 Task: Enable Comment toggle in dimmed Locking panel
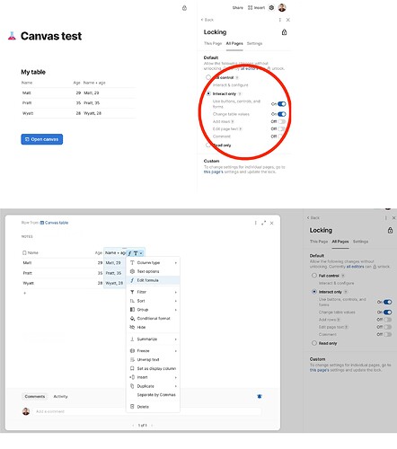click(388, 334)
